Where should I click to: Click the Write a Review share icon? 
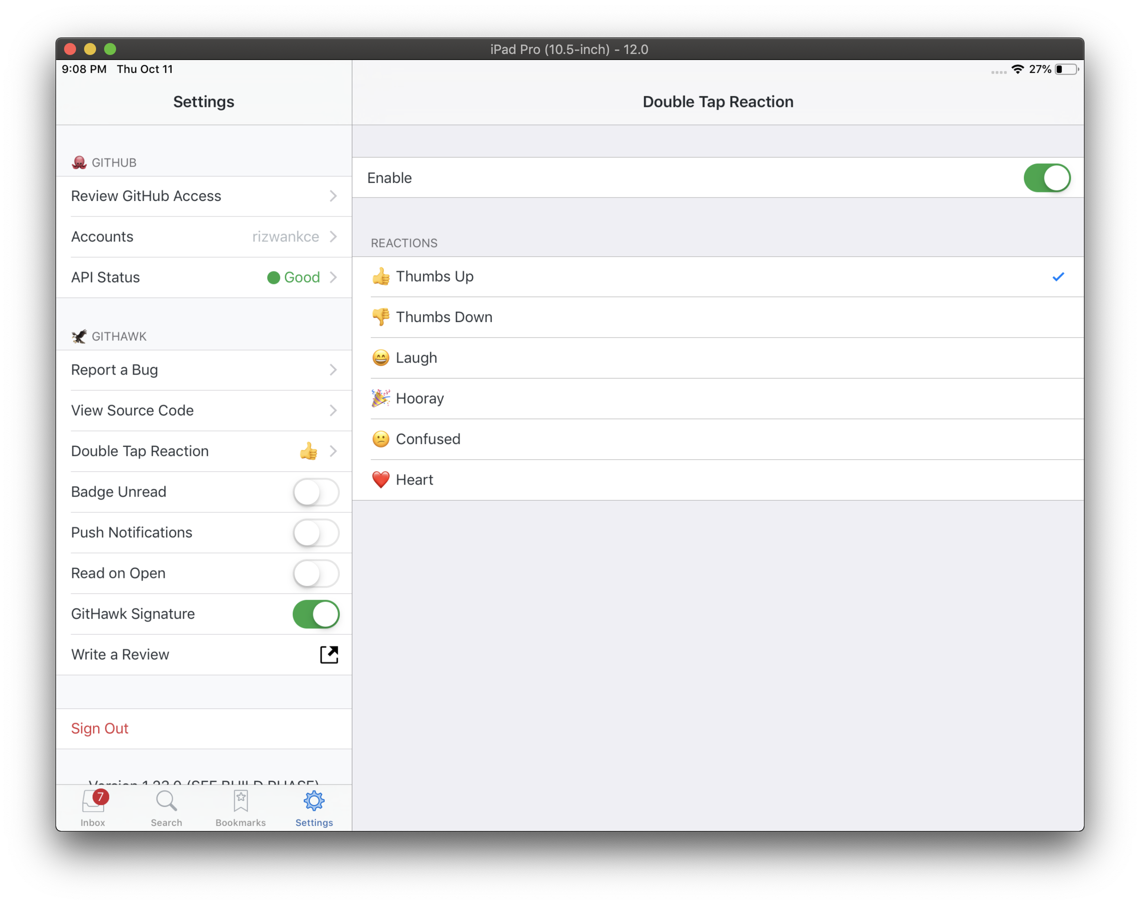click(329, 654)
